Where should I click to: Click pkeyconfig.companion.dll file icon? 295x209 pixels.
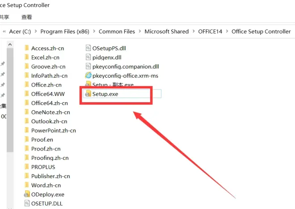click(x=88, y=67)
